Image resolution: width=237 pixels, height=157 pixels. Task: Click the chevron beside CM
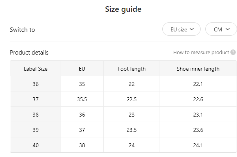click(x=228, y=29)
